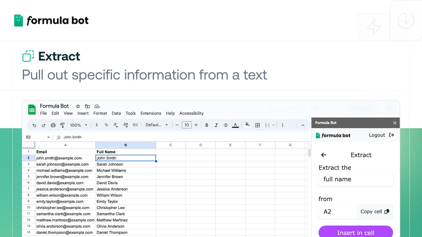Click the logout arrow icon
The height and width of the screenshot is (237, 422).
coord(391,135)
